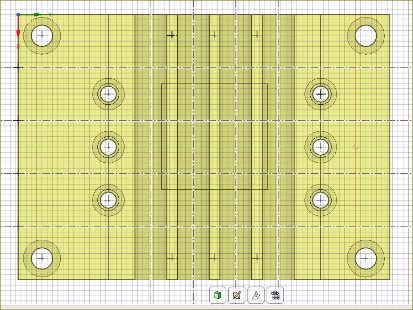
Task: Click the middle counterbored hole on right side
Action: click(x=320, y=147)
